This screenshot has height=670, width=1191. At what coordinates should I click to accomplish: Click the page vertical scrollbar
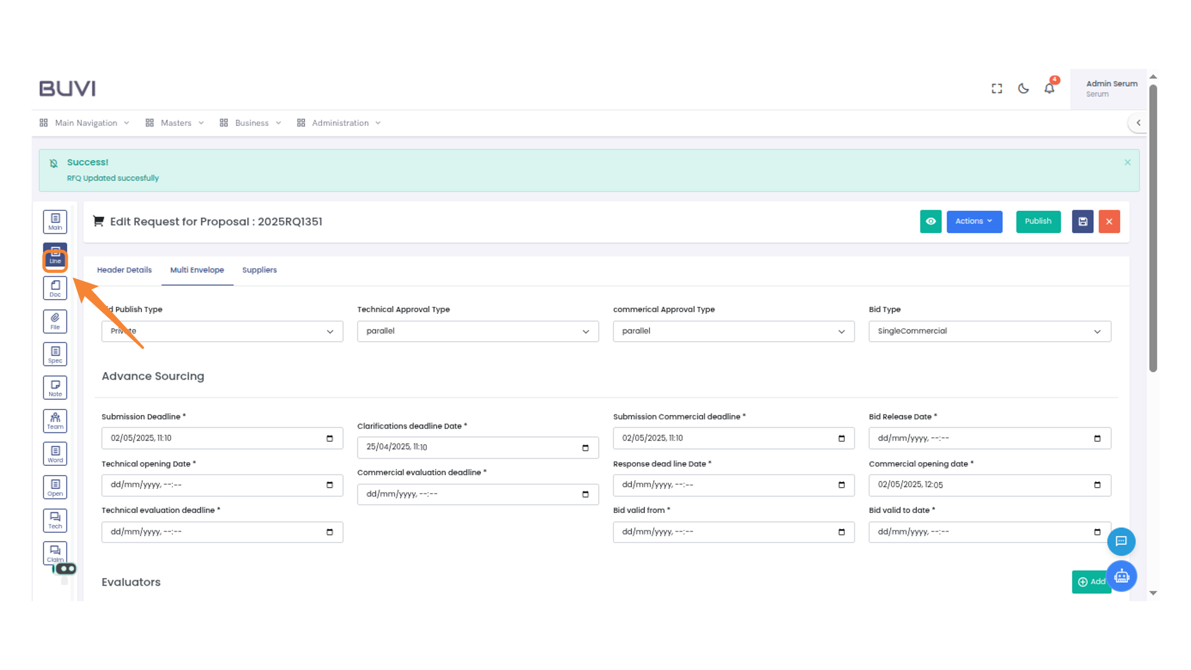1153,230
